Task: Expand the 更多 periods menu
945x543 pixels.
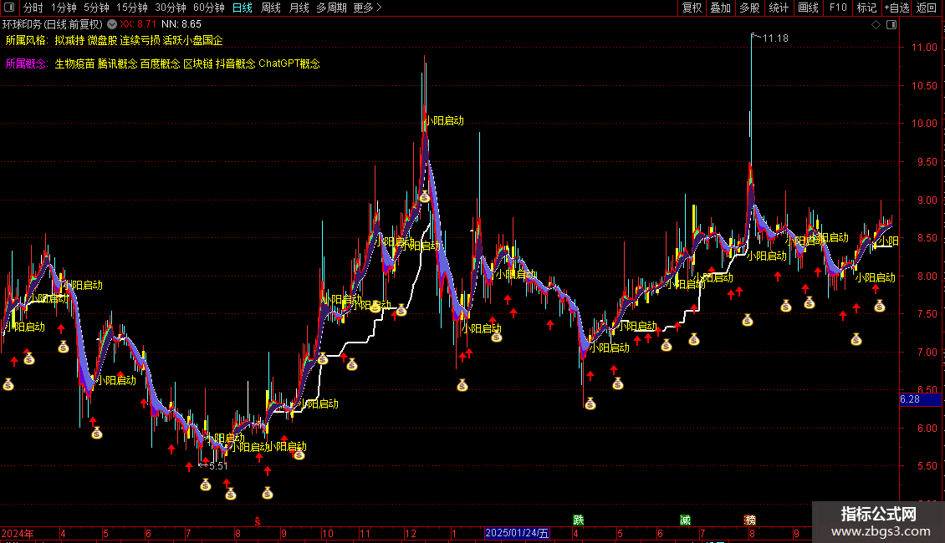Action: coord(367,8)
